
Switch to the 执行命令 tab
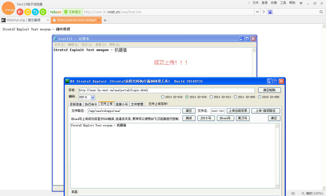tap(91, 104)
